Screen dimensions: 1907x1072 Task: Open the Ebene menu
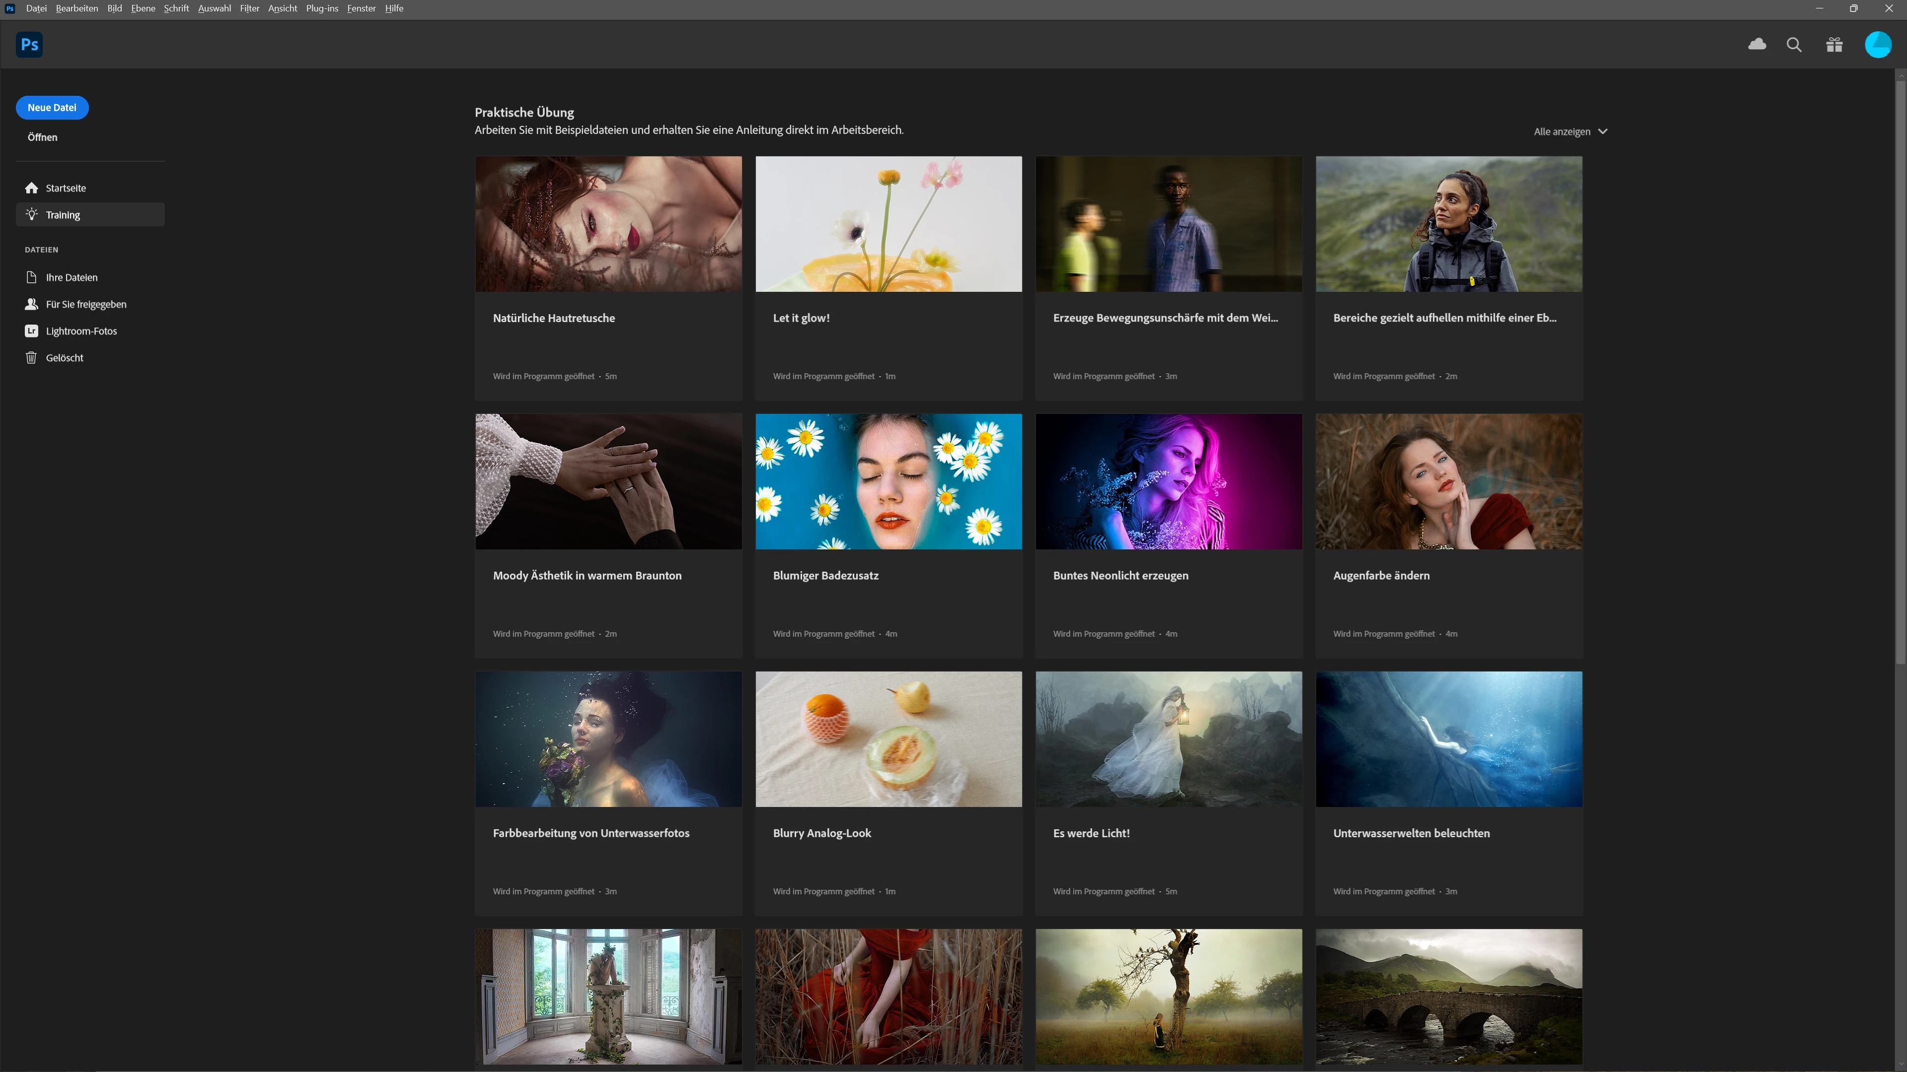(143, 8)
